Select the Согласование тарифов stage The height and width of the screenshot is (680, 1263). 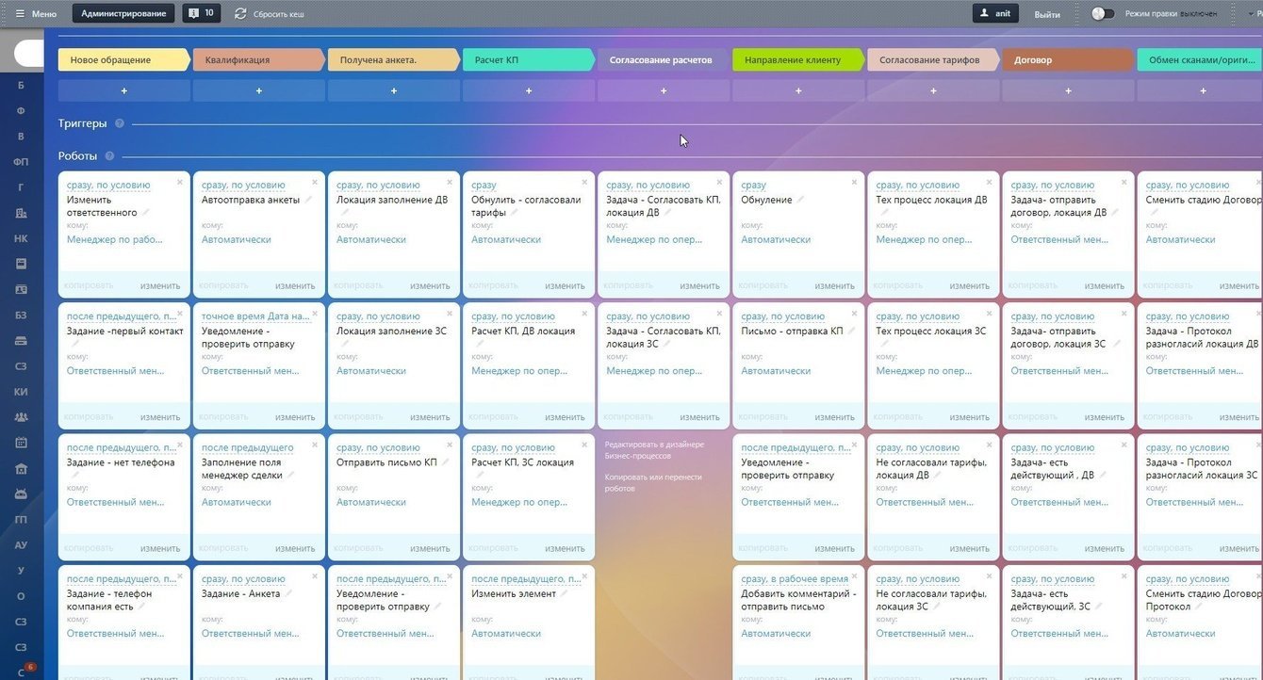pyautogui.click(x=932, y=59)
